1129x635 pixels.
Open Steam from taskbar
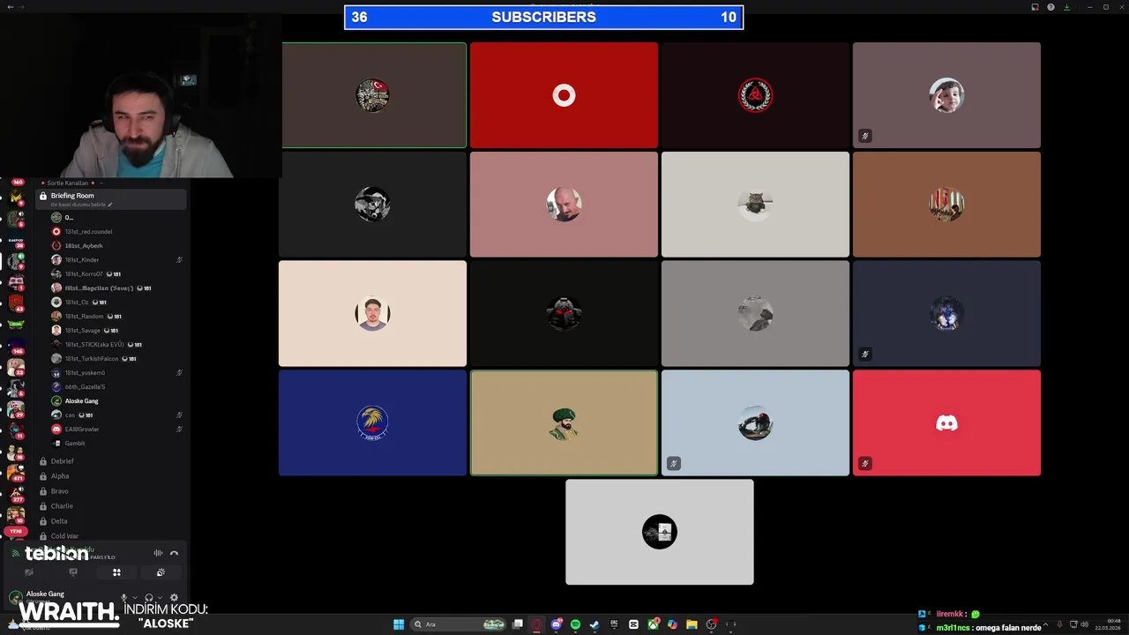point(594,624)
